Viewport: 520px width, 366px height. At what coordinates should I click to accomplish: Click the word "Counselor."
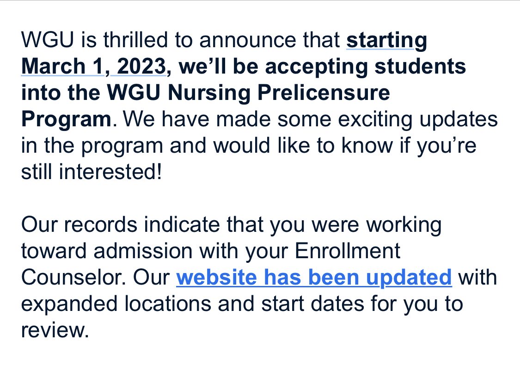tap(73, 277)
